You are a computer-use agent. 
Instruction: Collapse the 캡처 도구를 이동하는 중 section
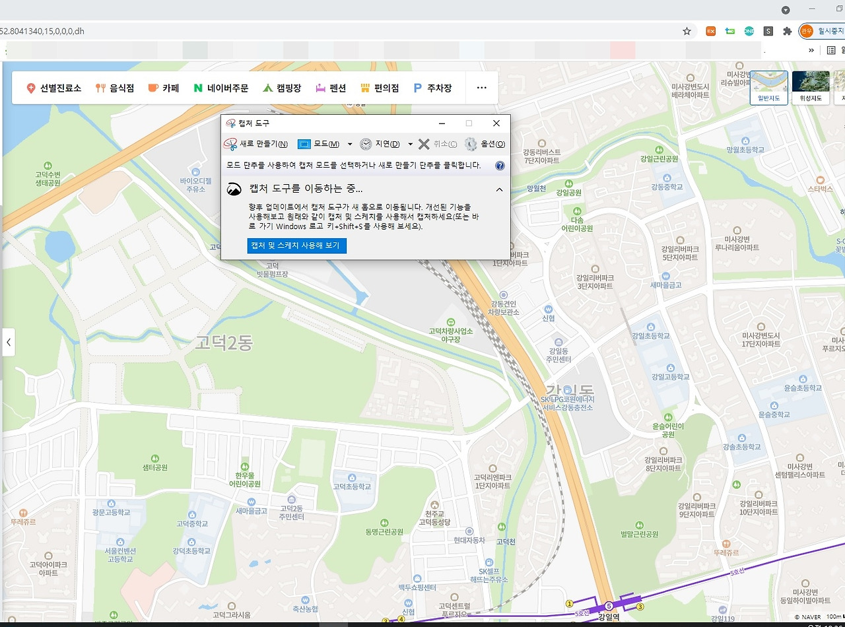coord(499,189)
